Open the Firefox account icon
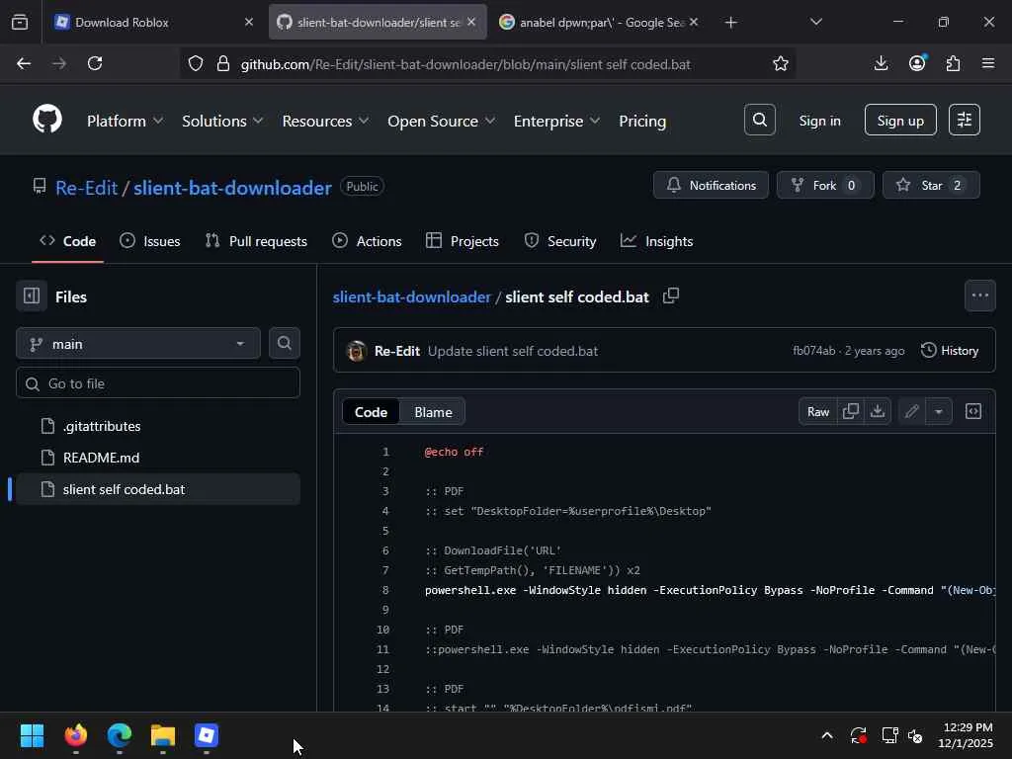 [x=917, y=63]
